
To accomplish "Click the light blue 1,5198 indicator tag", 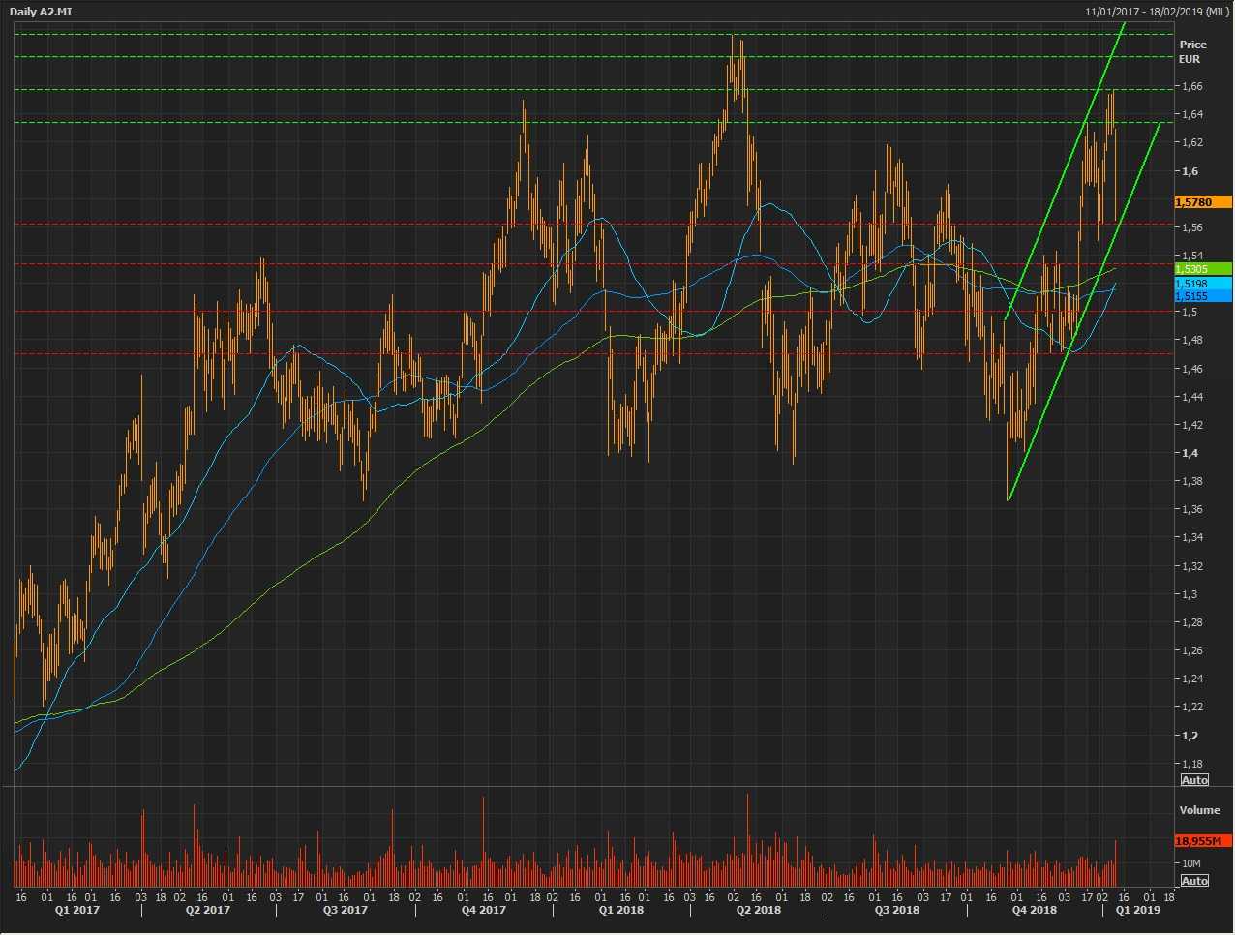I will pos(1202,283).
